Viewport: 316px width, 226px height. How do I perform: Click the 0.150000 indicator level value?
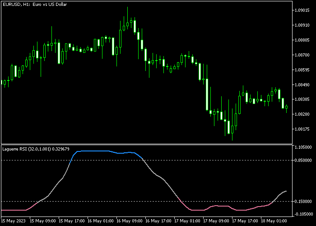pyautogui.click(x=304, y=202)
